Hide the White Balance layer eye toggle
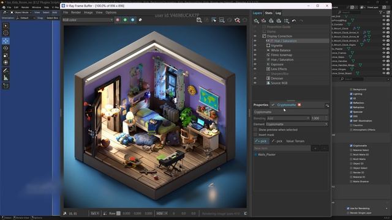 click(255, 50)
